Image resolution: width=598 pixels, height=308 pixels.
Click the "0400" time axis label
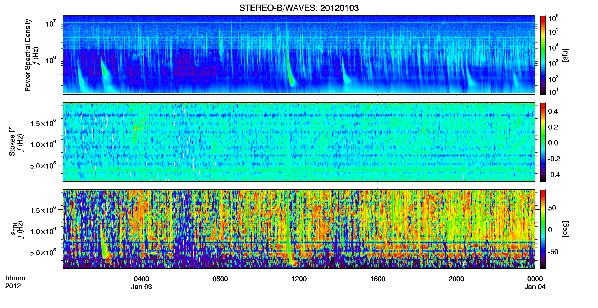[142, 279]
